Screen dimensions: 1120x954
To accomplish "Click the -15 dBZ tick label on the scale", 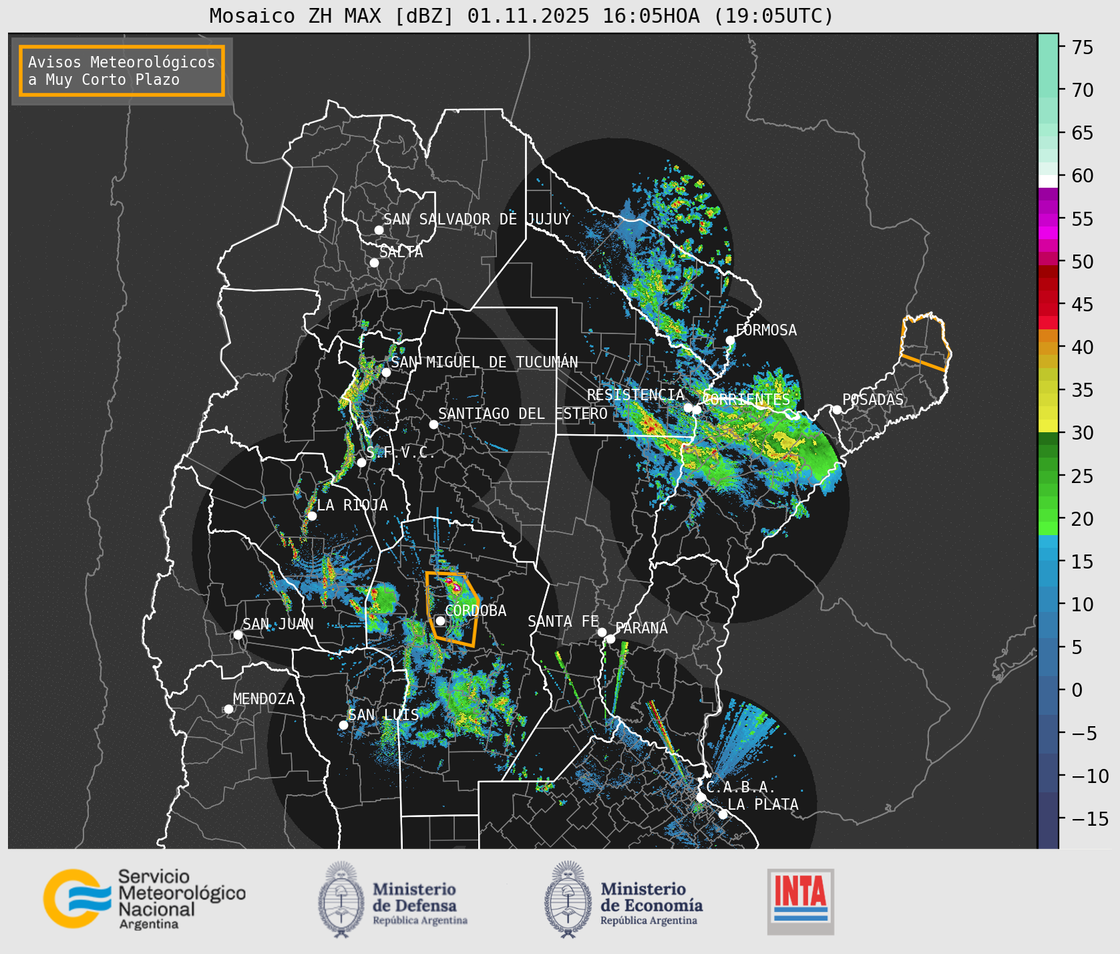I will [1090, 818].
